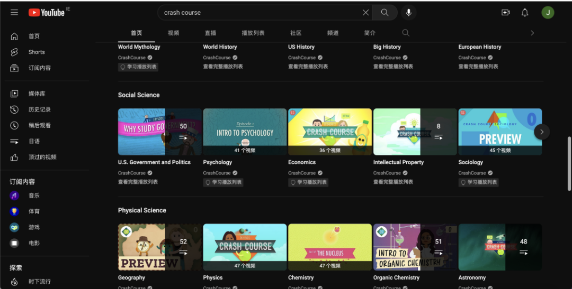The image size is (572, 289).
Task: Open Organic Chemistry playlist thumbnail
Action: tap(415, 247)
